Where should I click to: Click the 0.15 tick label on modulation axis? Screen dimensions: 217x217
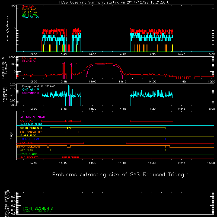(x=12, y=90)
